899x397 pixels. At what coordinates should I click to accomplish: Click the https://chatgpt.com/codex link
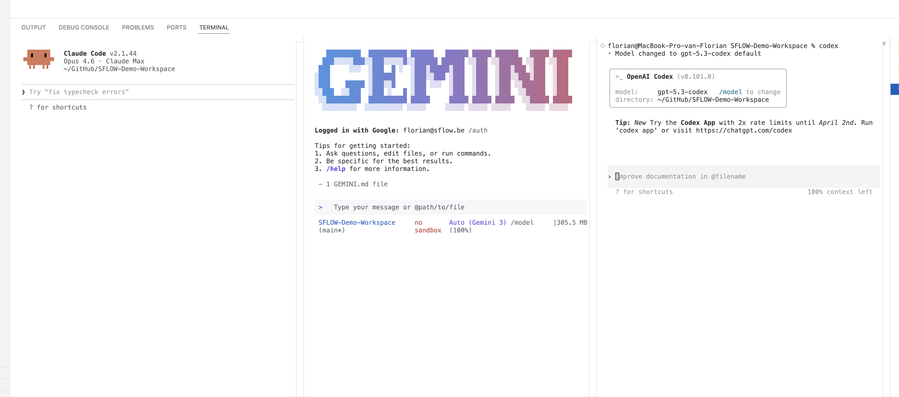pos(744,131)
